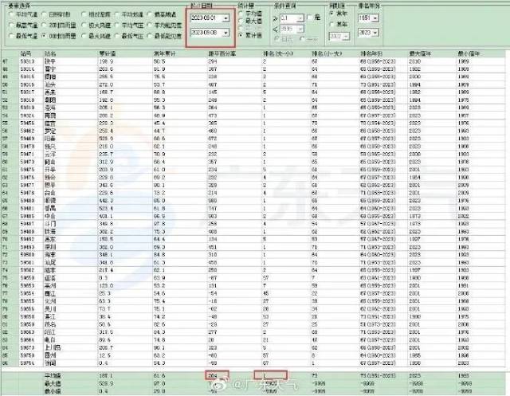
Task: Sort by the 最小值年 column header
Action: (469, 53)
